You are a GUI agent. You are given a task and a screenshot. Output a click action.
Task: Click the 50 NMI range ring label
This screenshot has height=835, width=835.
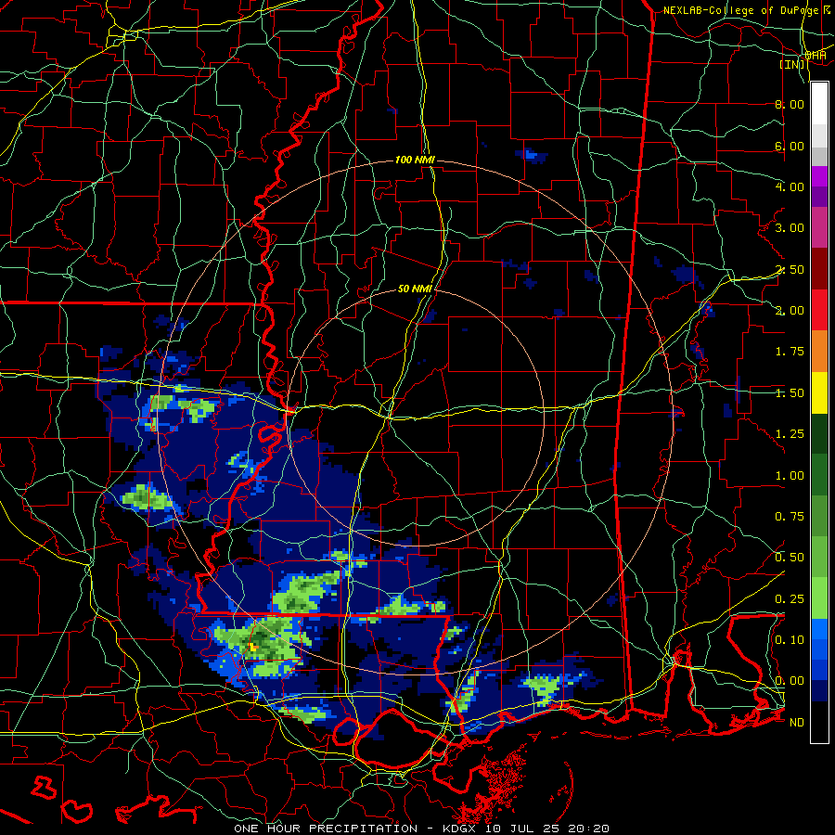(x=415, y=289)
